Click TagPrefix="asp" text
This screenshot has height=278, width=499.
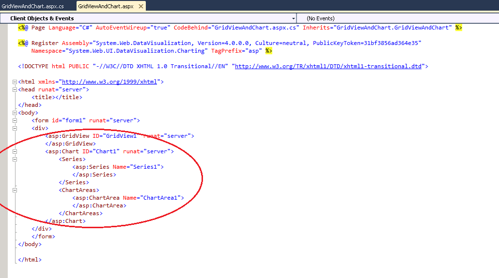coord(236,51)
